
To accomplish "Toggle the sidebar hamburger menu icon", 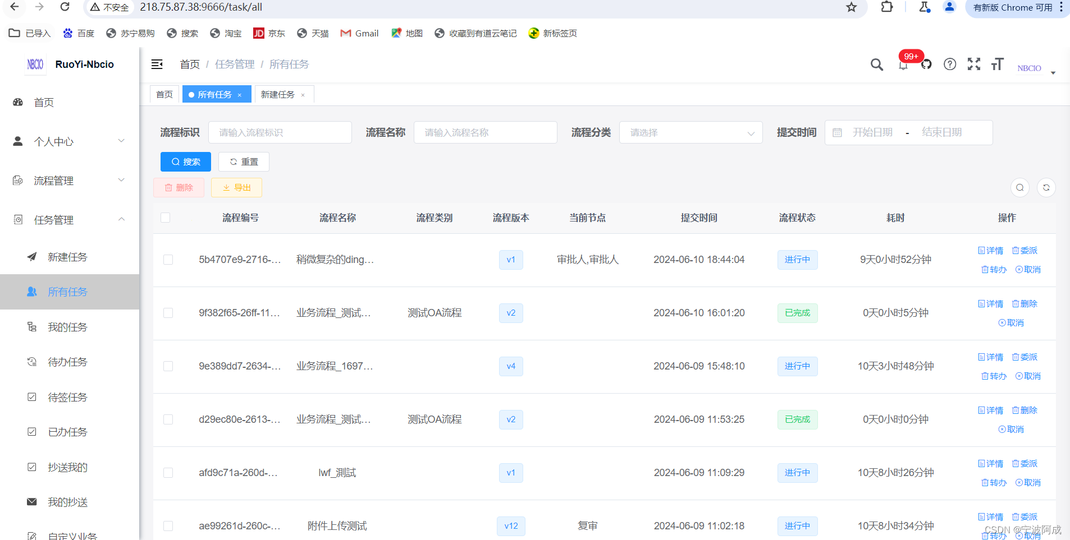I will [x=157, y=64].
